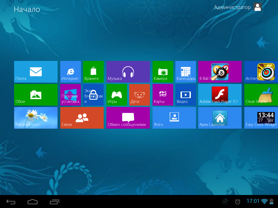Open the Рабочий стол desktop tile
Screen dimensions: 278x208
36,118
